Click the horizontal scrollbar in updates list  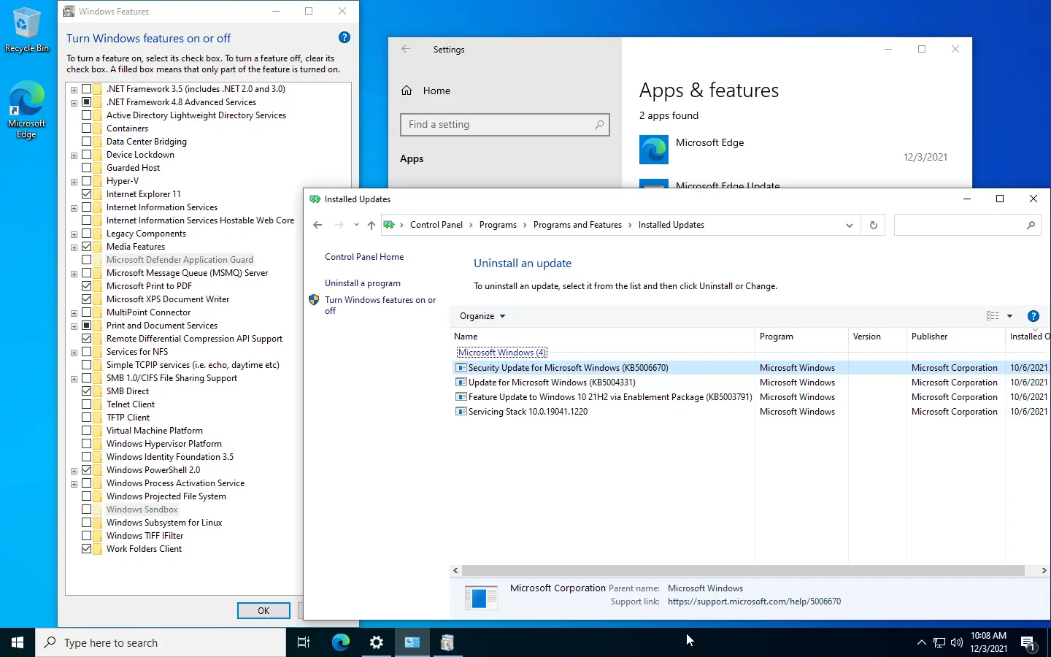[x=743, y=571]
